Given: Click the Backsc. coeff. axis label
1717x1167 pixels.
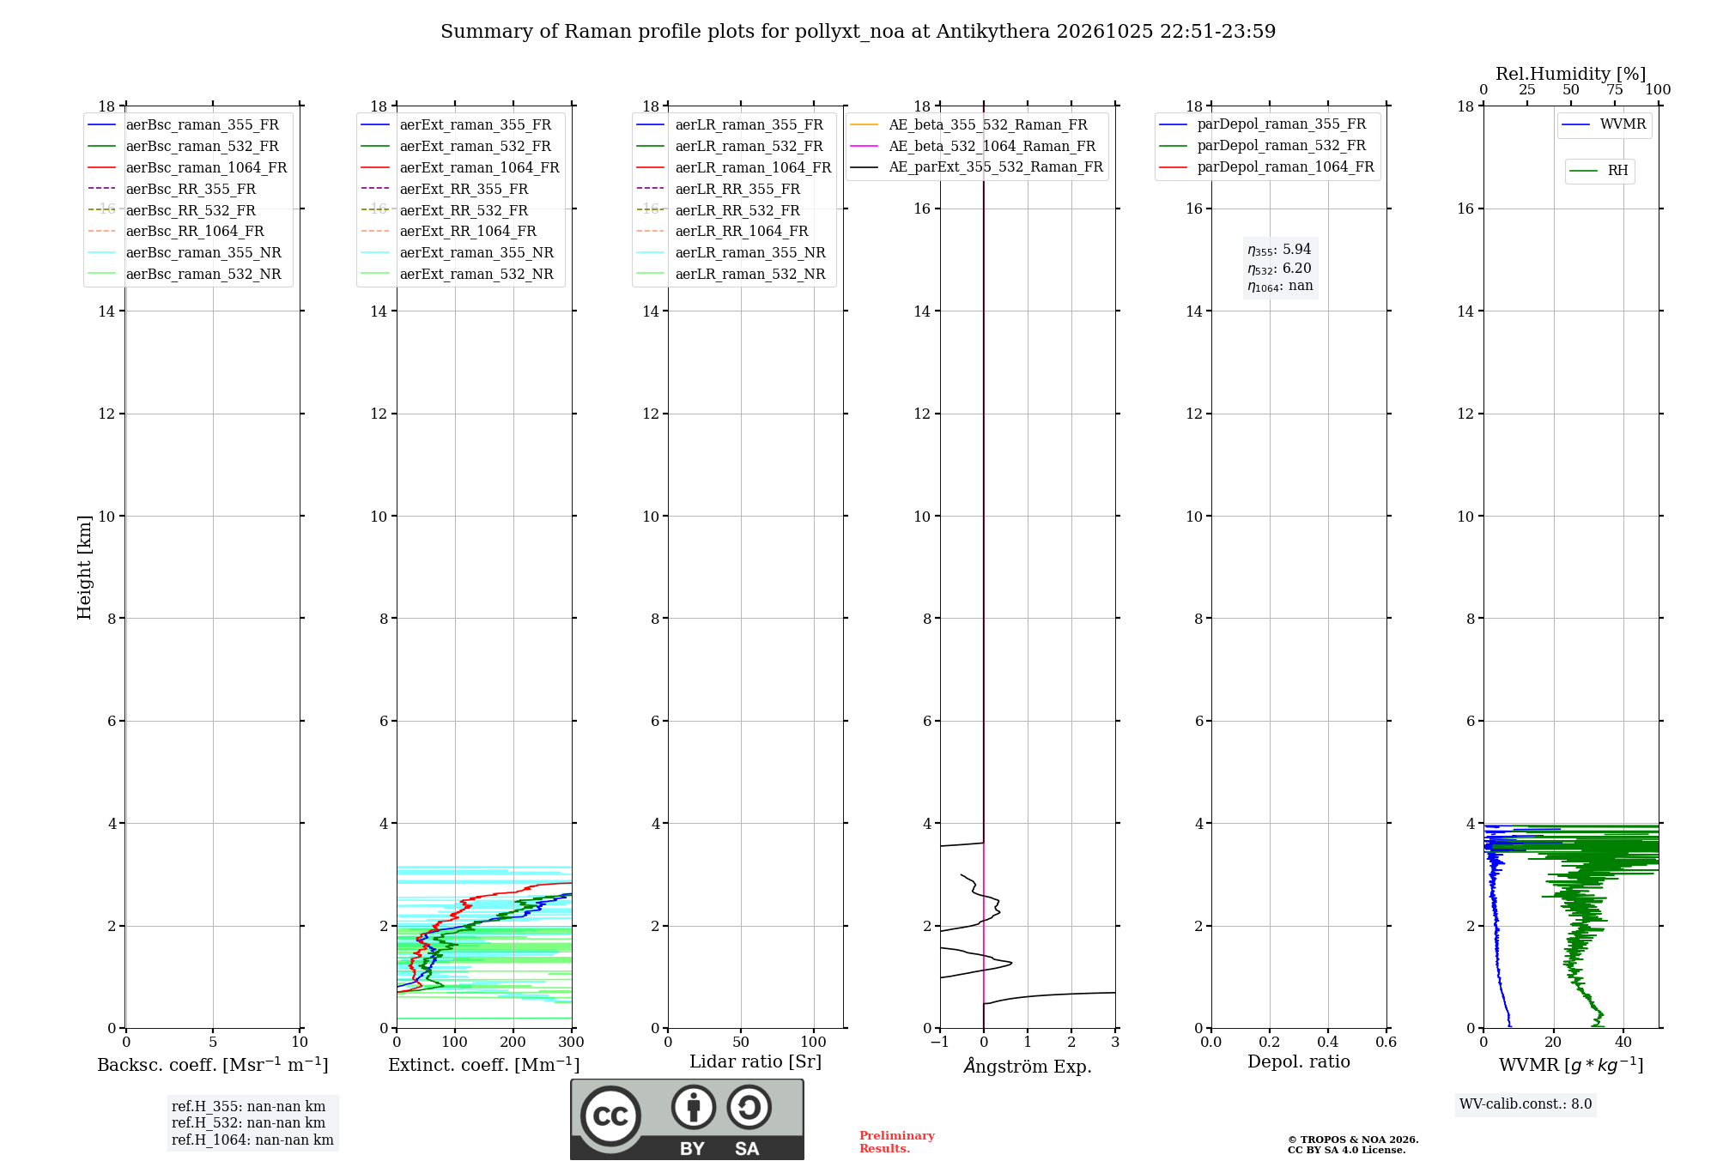Looking at the screenshot, I should 213,1065.
